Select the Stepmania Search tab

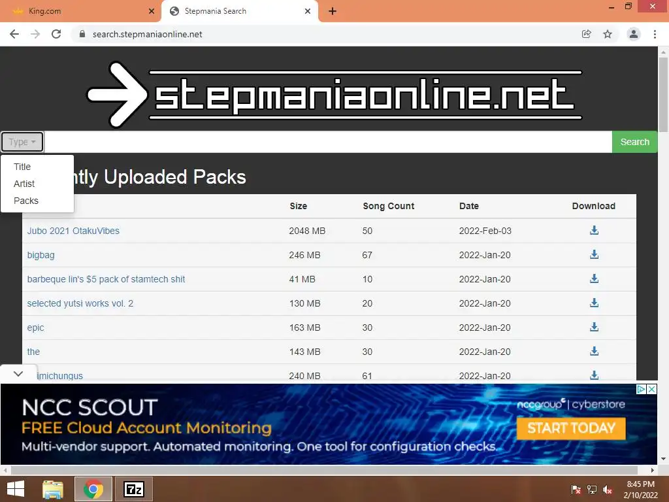(x=240, y=11)
